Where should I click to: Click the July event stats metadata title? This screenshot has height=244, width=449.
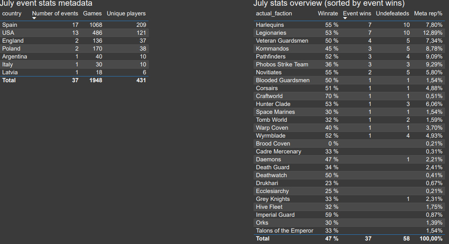click(x=46, y=4)
